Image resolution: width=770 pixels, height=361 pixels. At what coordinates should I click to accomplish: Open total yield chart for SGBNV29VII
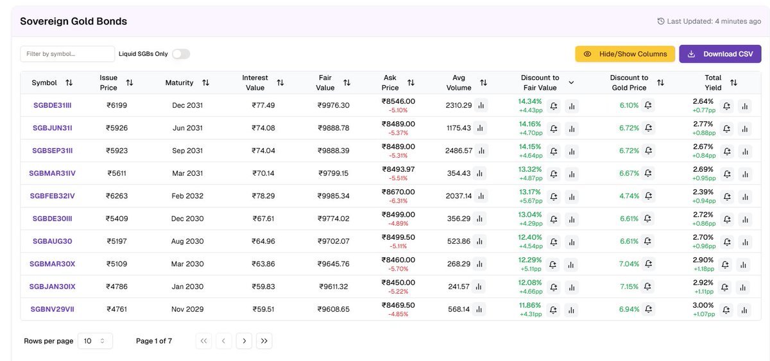pos(744,310)
